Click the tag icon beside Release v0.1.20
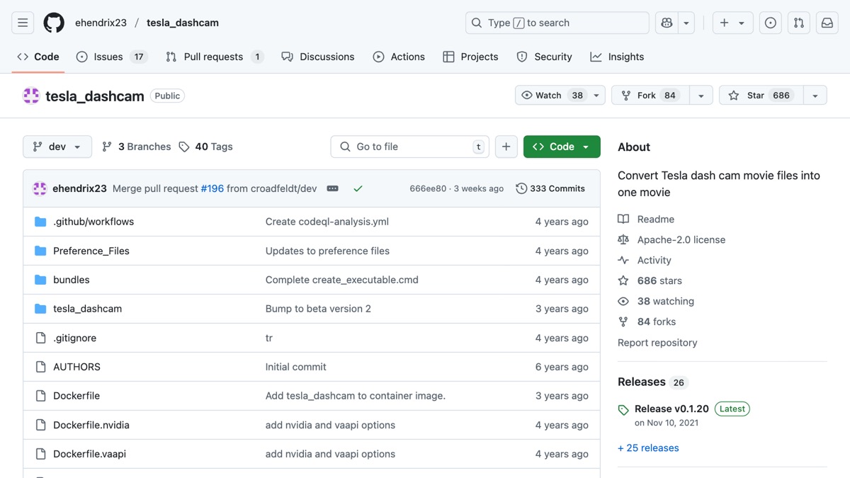 (x=623, y=409)
